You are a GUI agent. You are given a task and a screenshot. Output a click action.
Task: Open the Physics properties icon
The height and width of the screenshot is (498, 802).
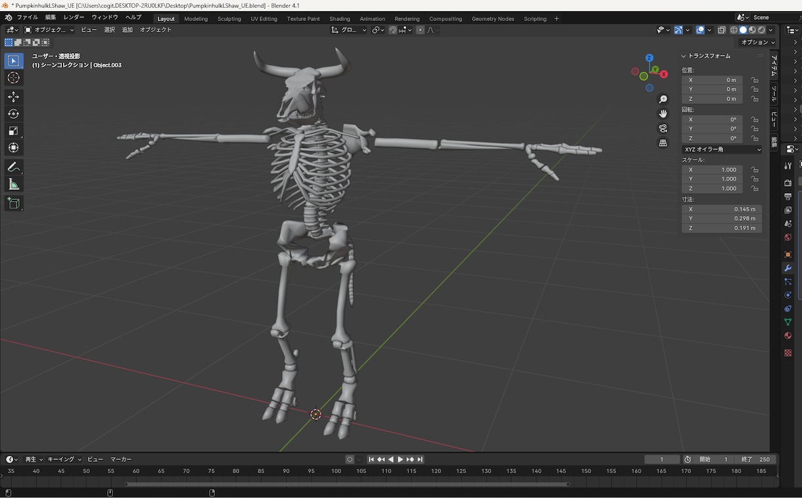(x=788, y=296)
